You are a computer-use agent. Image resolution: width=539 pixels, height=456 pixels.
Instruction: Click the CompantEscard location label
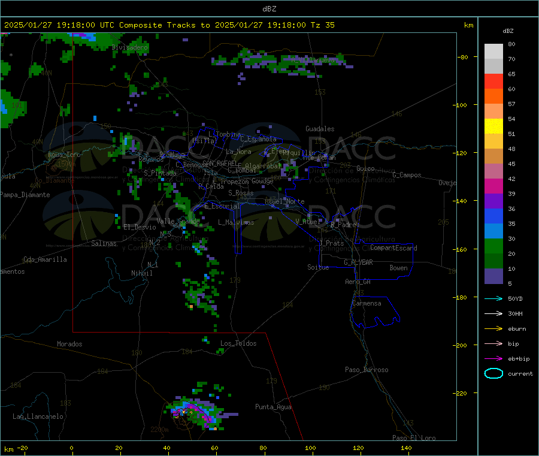[393, 248]
